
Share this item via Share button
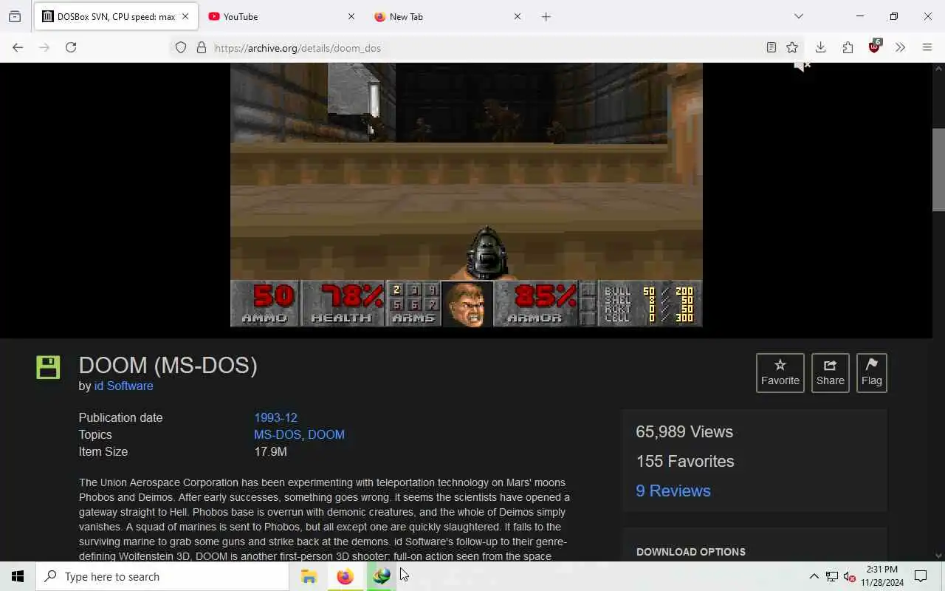click(830, 372)
